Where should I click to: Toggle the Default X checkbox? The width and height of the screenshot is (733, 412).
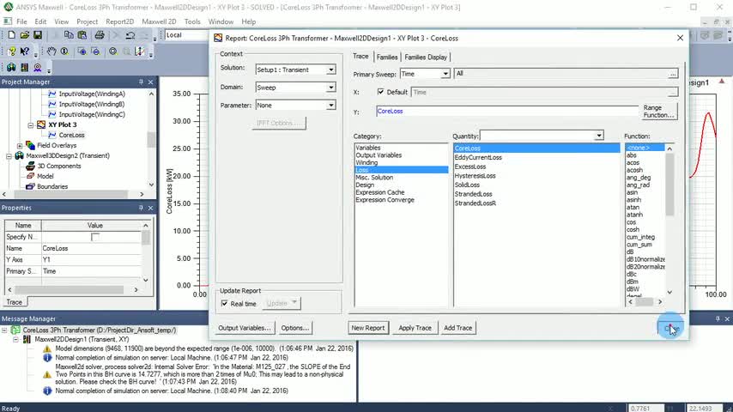[380, 92]
